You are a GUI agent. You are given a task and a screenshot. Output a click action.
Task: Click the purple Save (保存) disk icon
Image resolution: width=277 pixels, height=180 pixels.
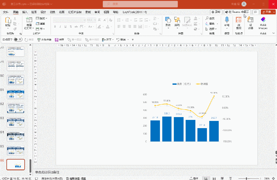56,40
